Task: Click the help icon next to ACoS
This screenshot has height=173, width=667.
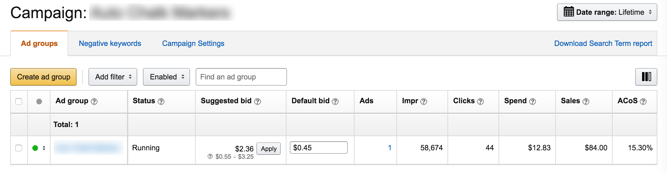Action: [643, 101]
